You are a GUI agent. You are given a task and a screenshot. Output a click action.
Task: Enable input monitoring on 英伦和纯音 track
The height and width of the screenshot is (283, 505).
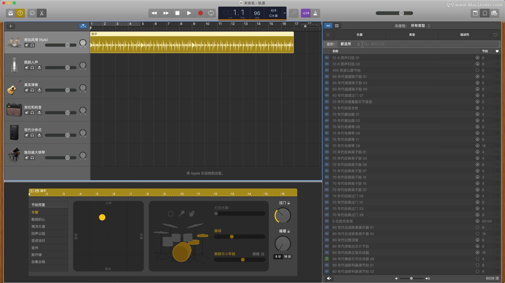[39, 113]
